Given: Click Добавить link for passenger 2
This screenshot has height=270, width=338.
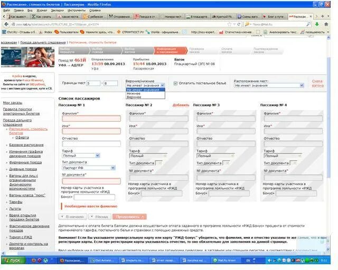Looking at the screenshot, I should tap(181, 105).
